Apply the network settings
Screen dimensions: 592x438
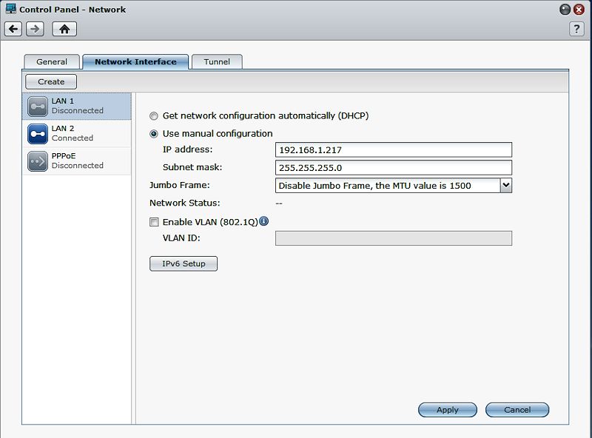pos(448,410)
